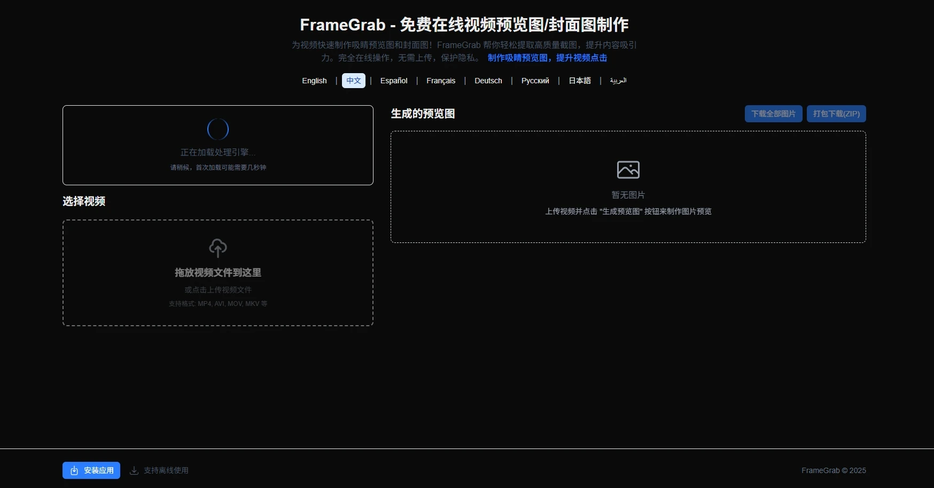The width and height of the screenshot is (934, 488).
Task: Click 打包下载(ZIP) button
Action: (836, 114)
